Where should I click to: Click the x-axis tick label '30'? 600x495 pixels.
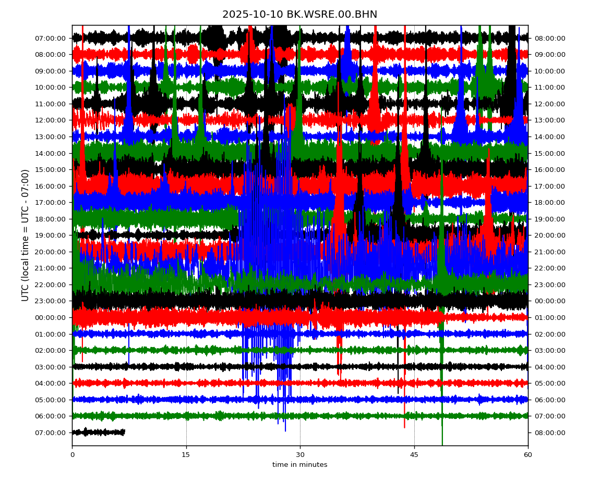300,455
